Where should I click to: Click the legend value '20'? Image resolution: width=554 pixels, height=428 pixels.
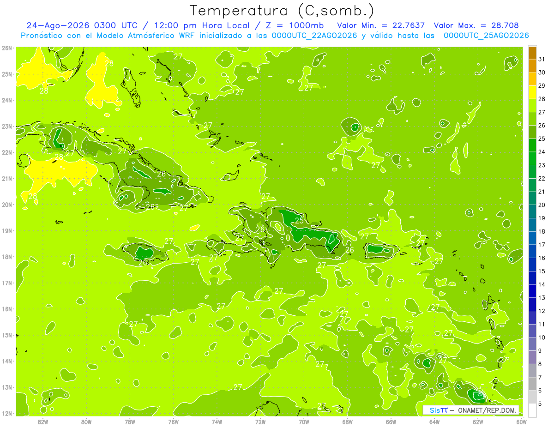(x=542, y=205)
